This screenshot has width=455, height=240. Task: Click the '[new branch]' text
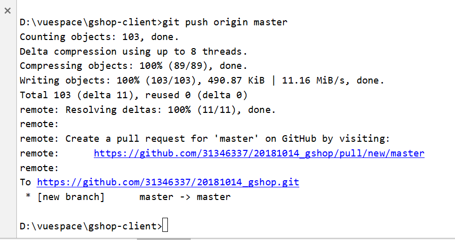tap(71, 197)
